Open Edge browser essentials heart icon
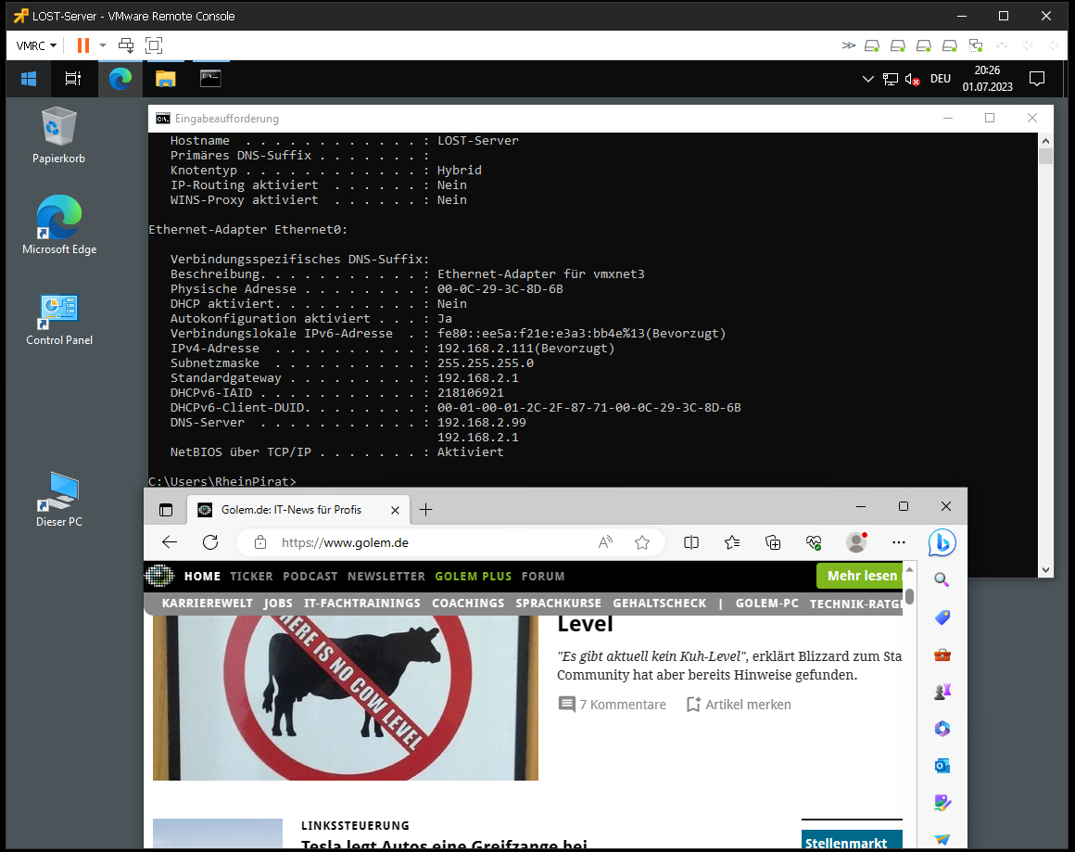The width and height of the screenshot is (1075, 852). coord(814,542)
